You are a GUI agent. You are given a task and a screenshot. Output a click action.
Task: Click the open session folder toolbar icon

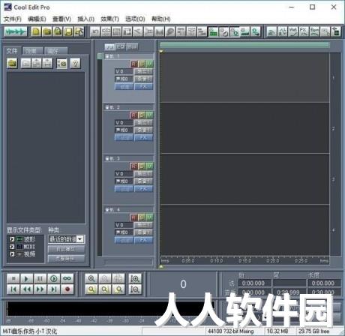46,31
